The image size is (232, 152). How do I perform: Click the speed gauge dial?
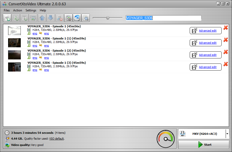[x=166, y=139]
